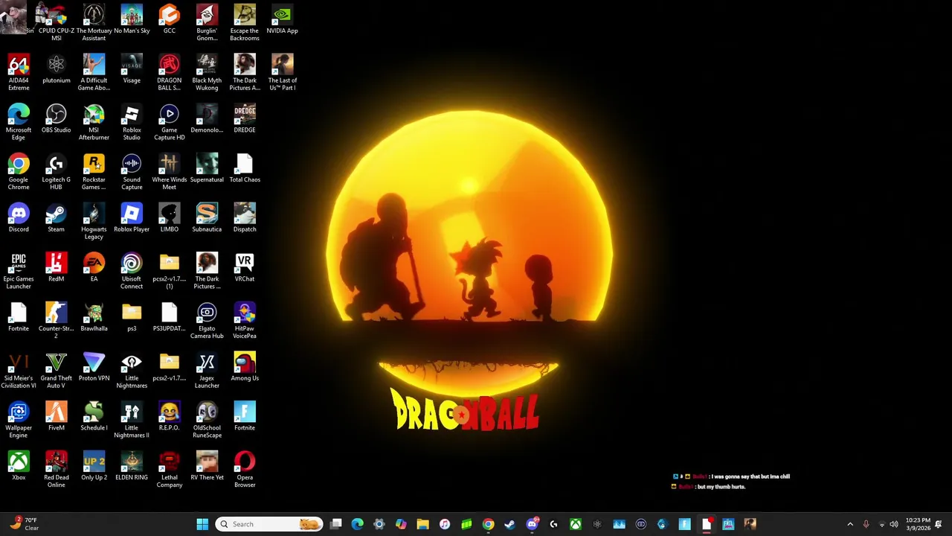Click the Brawlhalla desktop icon

[x=94, y=318]
